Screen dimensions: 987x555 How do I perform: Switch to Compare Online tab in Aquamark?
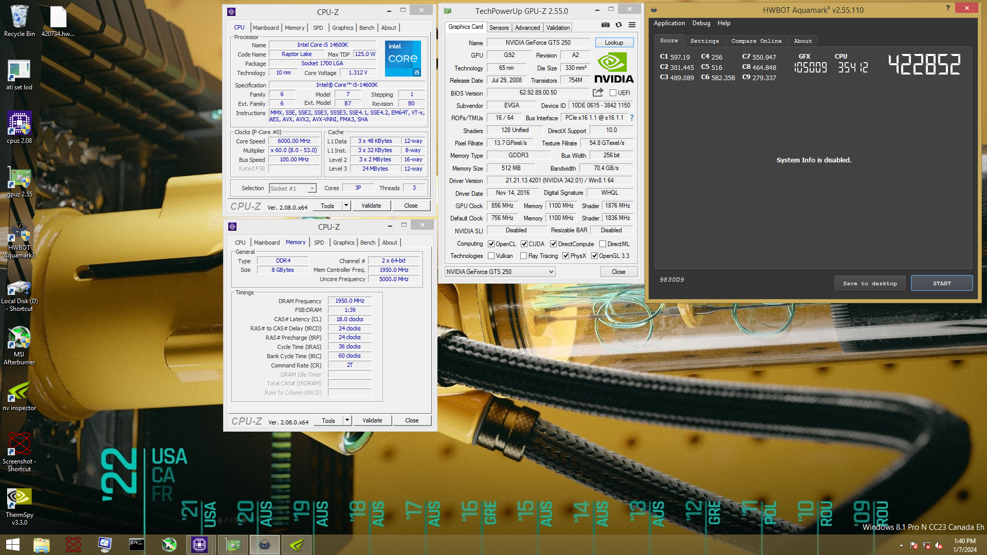(756, 41)
